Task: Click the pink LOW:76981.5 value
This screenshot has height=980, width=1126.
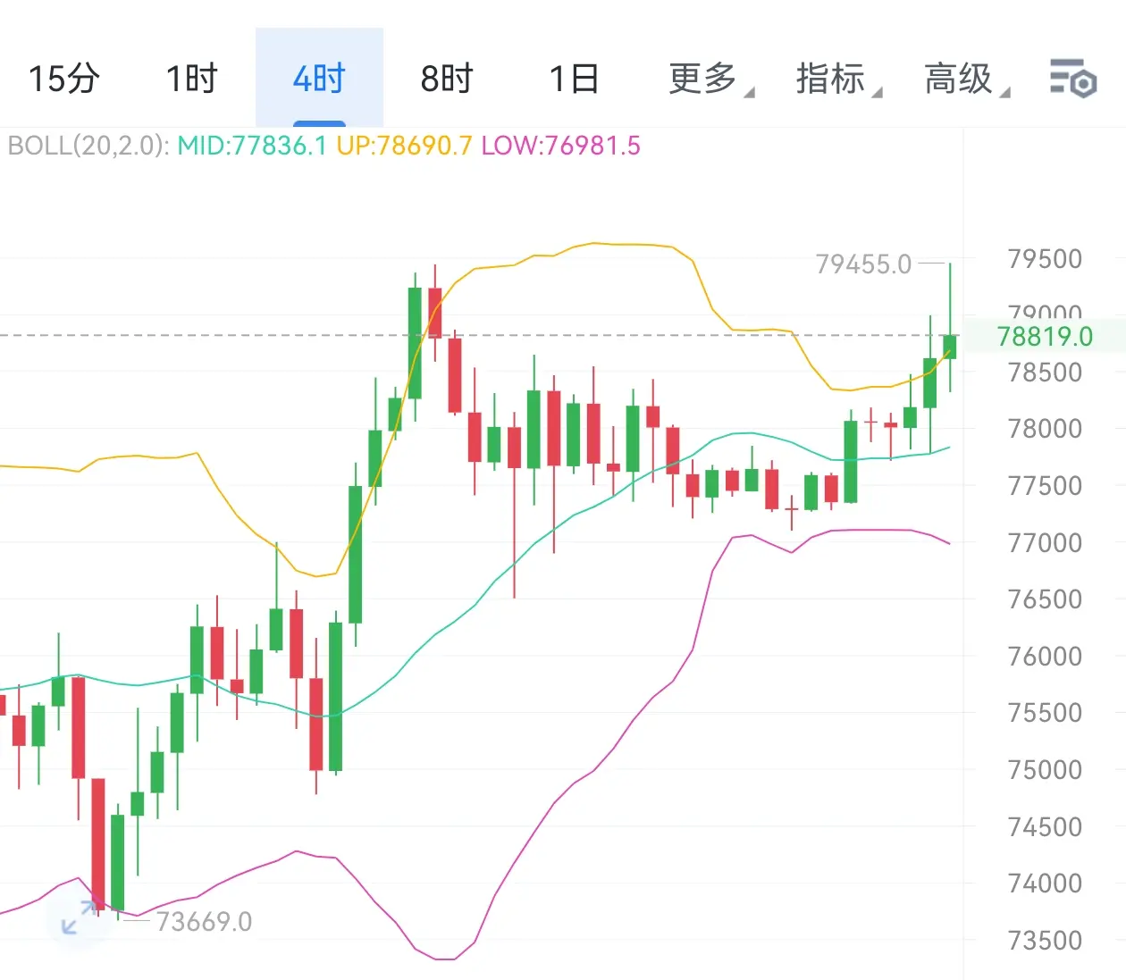Action: point(560,146)
